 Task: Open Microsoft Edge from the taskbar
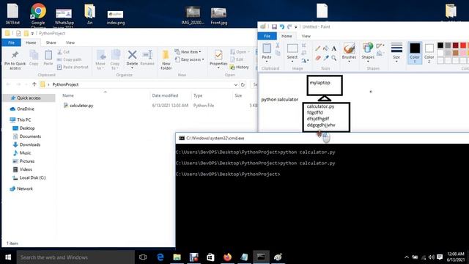160,257
